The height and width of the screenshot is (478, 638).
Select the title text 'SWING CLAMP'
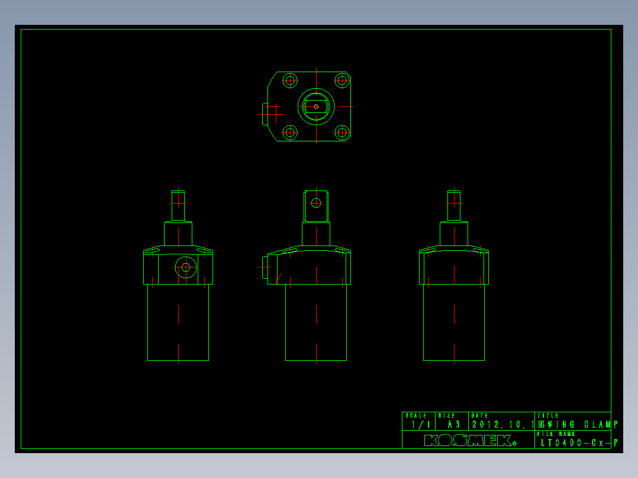[x=578, y=425]
